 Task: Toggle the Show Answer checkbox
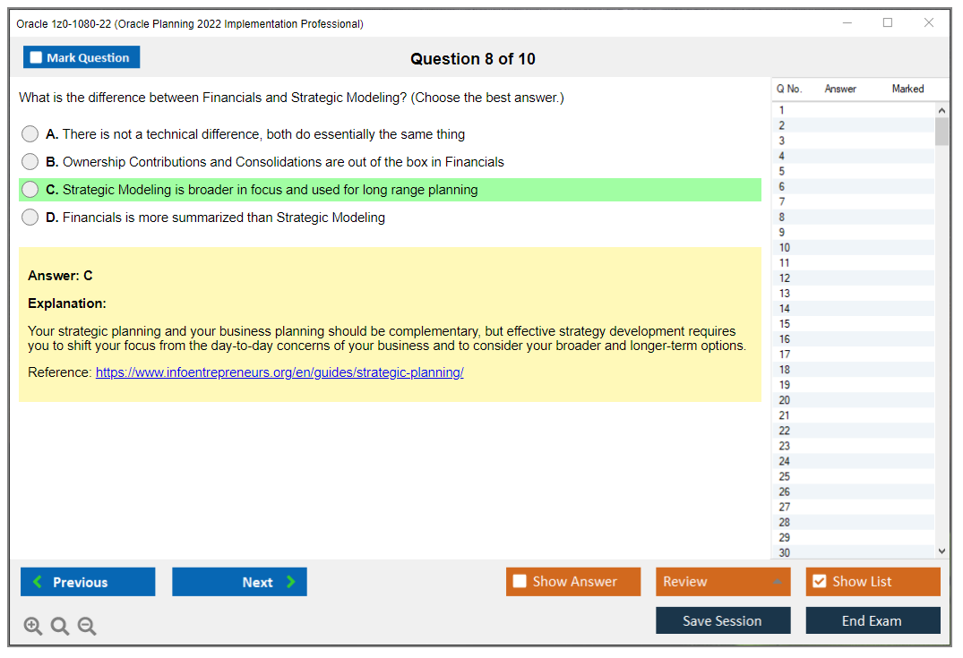click(520, 581)
